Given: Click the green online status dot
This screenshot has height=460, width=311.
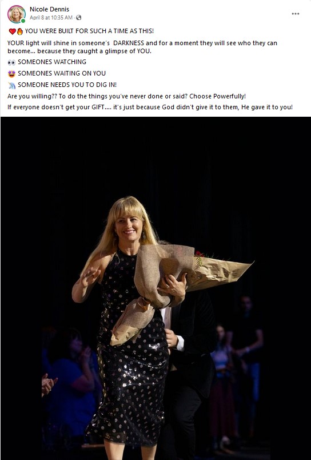Looking at the screenshot, I should click(23, 21).
